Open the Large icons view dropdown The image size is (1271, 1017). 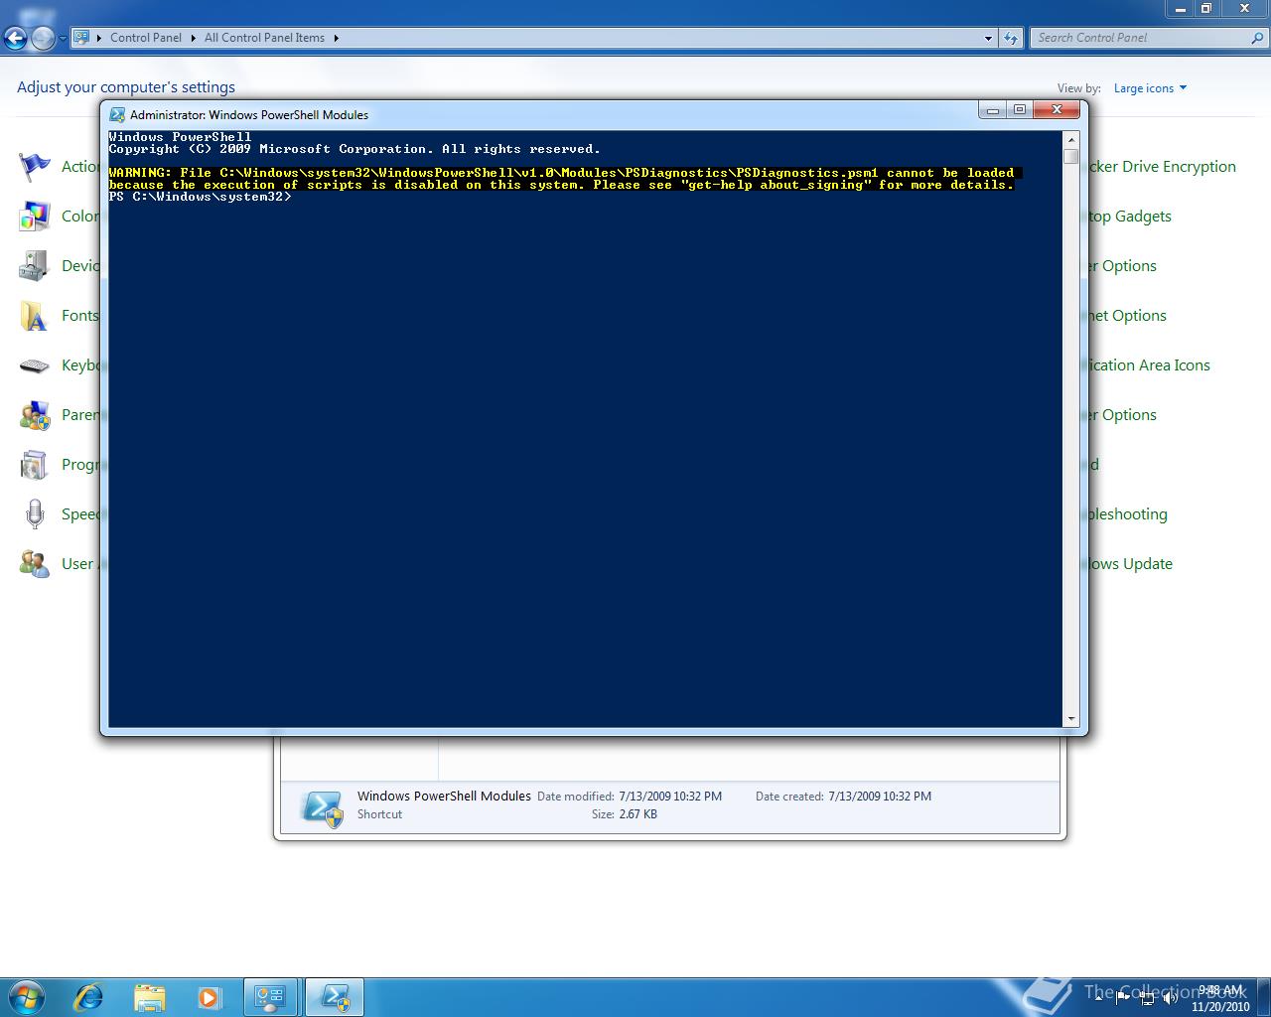pyautogui.click(x=1149, y=87)
